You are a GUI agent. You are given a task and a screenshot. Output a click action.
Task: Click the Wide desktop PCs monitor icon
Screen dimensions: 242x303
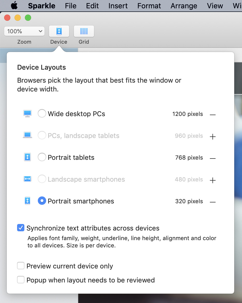(x=27, y=114)
